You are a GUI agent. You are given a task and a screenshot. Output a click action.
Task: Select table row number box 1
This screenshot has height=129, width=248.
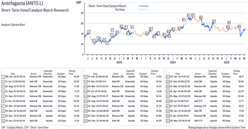point(3,77)
